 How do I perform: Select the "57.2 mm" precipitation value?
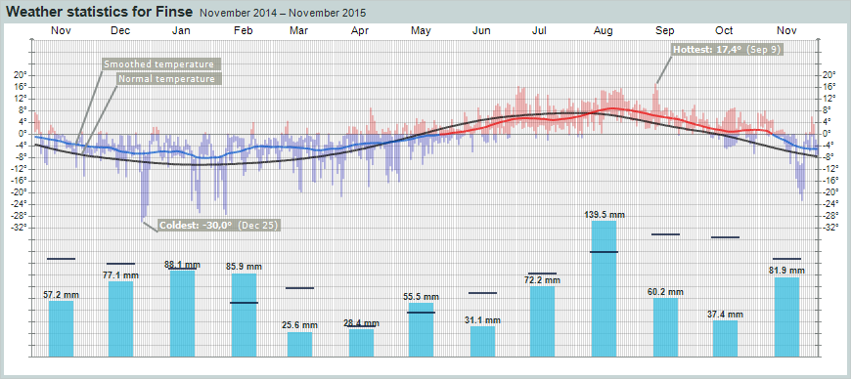tap(61, 296)
